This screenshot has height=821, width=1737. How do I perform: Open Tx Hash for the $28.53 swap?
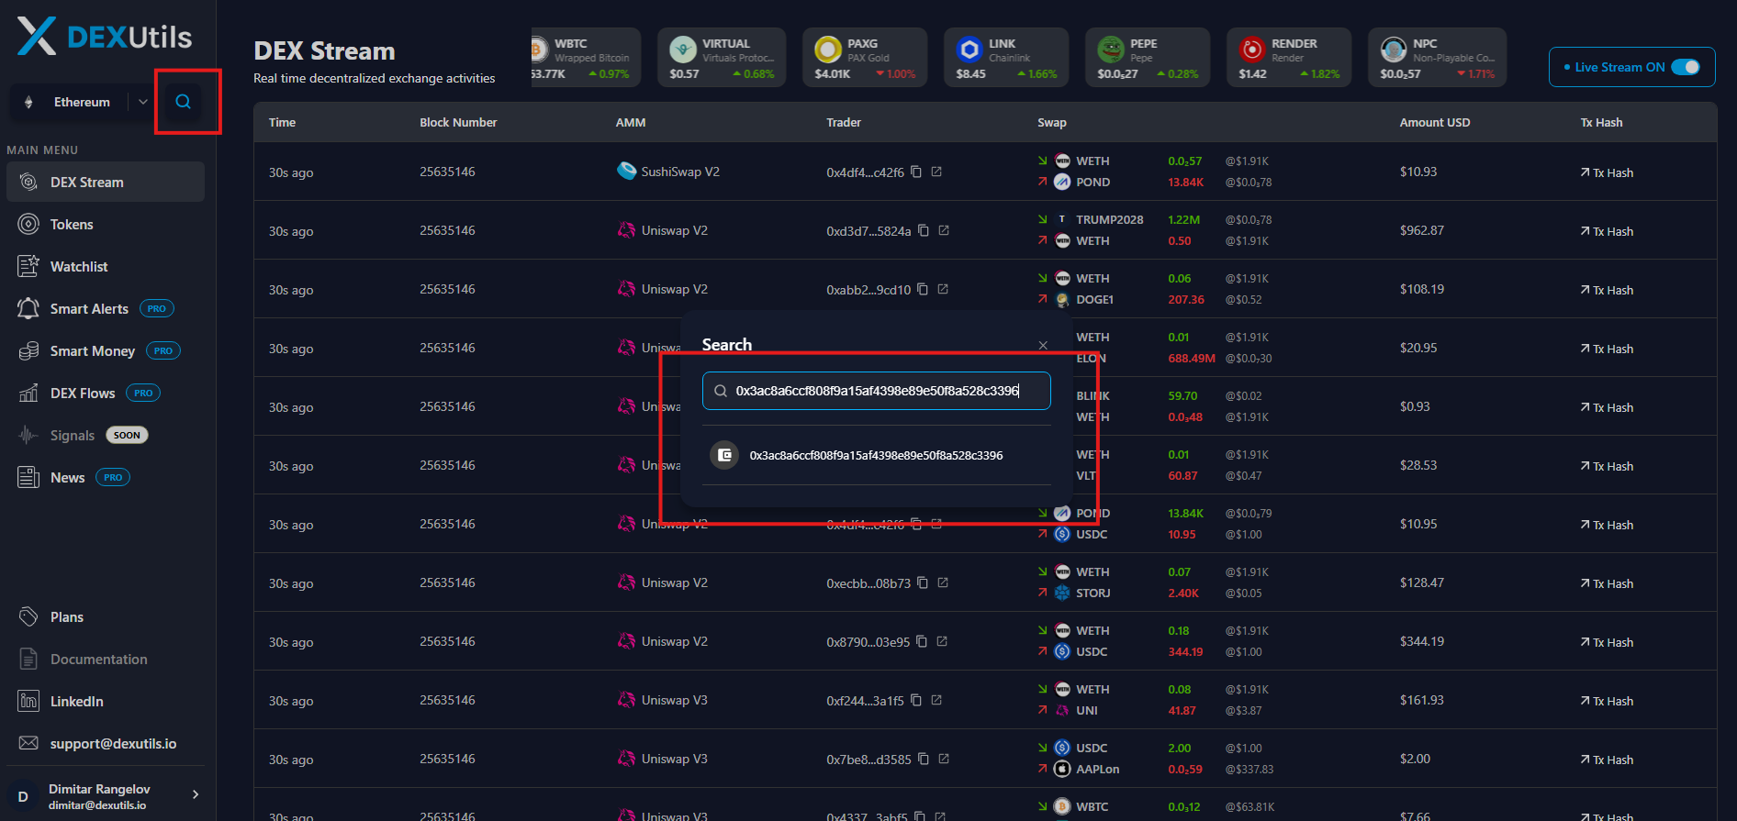click(x=1607, y=466)
